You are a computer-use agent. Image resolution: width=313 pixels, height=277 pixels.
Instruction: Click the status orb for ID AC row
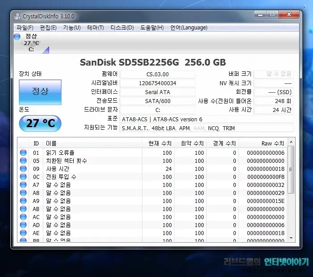(23, 217)
